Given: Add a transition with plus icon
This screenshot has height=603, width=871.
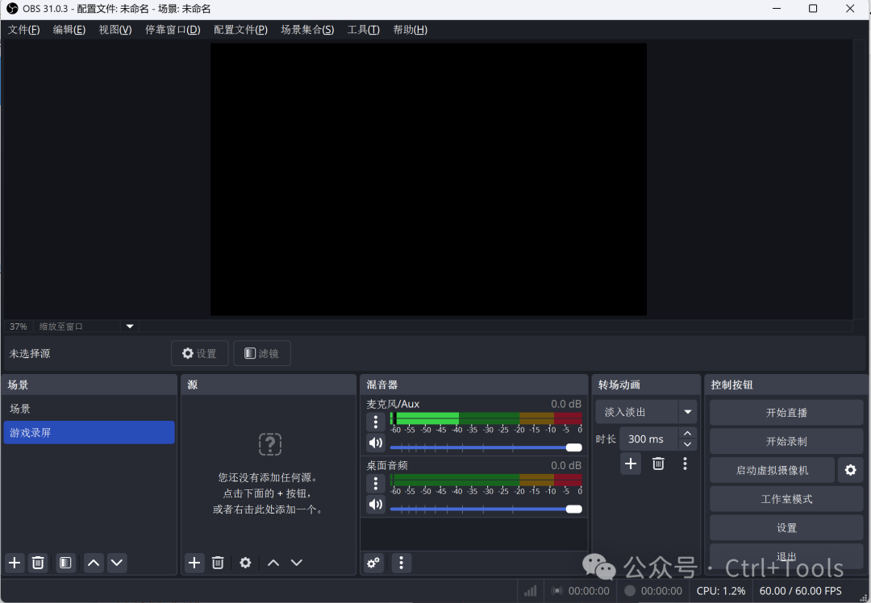Looking at the screenshot, I should 631,464.
